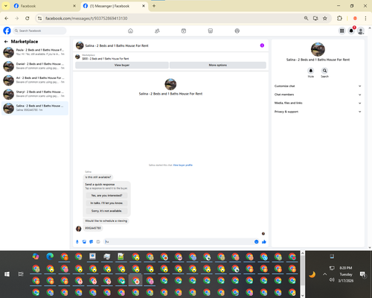Expand the Customize chat section
Image resolution: width=372 pixels, height=298 pixels.
point(318,86)
